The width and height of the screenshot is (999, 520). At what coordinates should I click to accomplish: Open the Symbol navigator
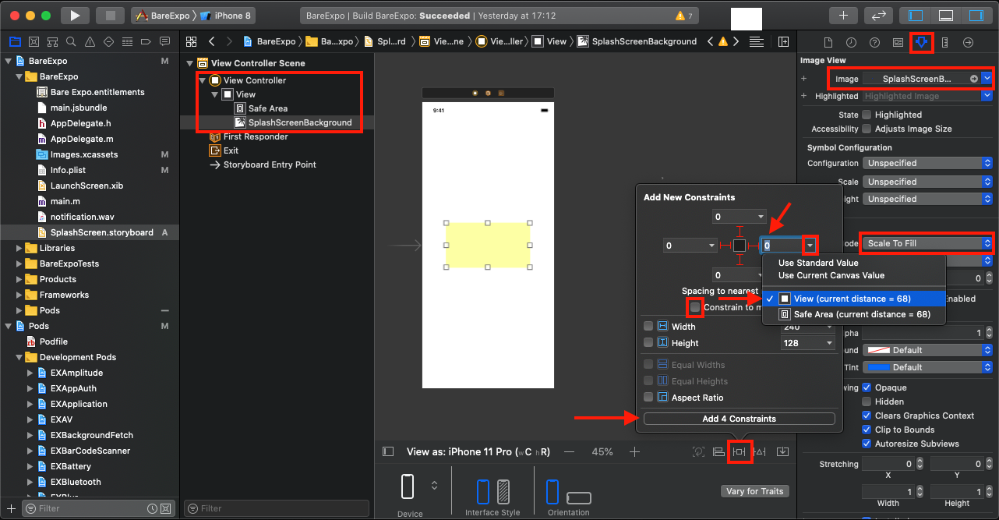click(52, 41)
